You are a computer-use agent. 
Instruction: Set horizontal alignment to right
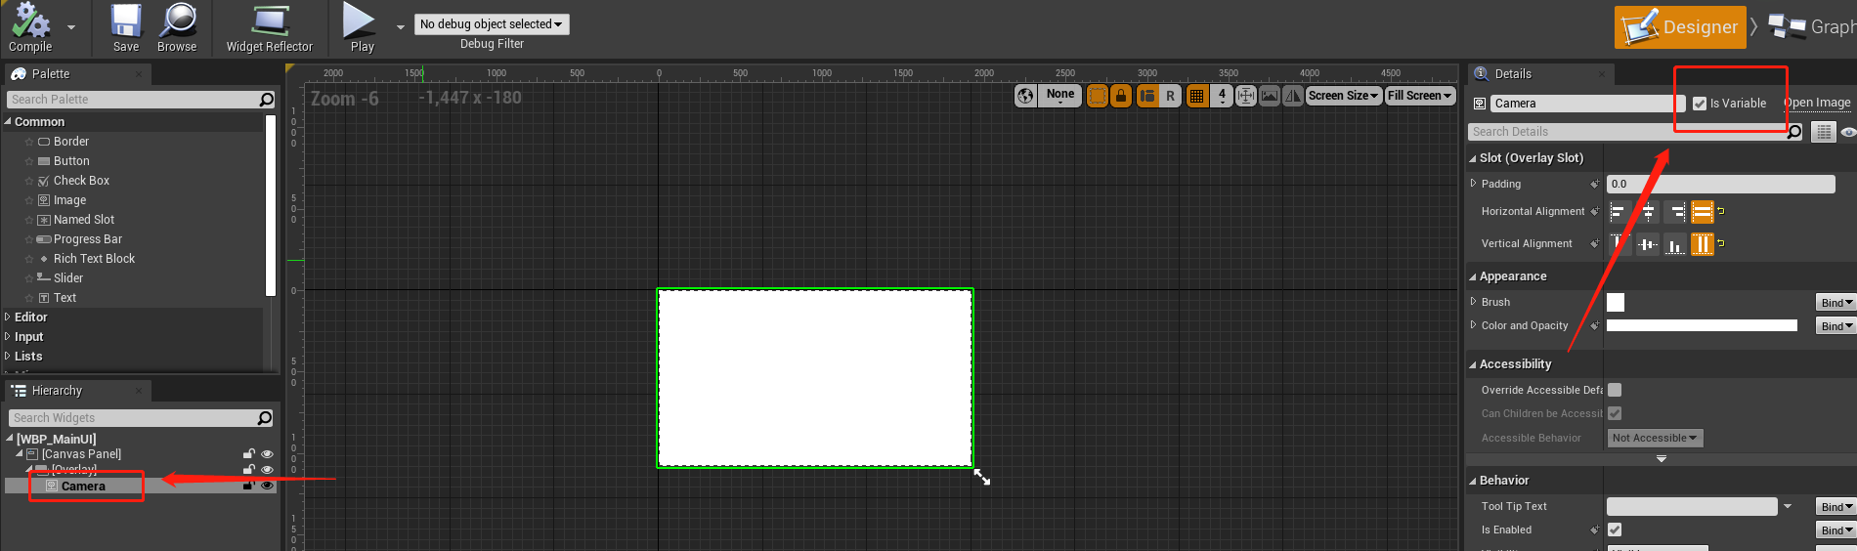tap(1675, 212)
